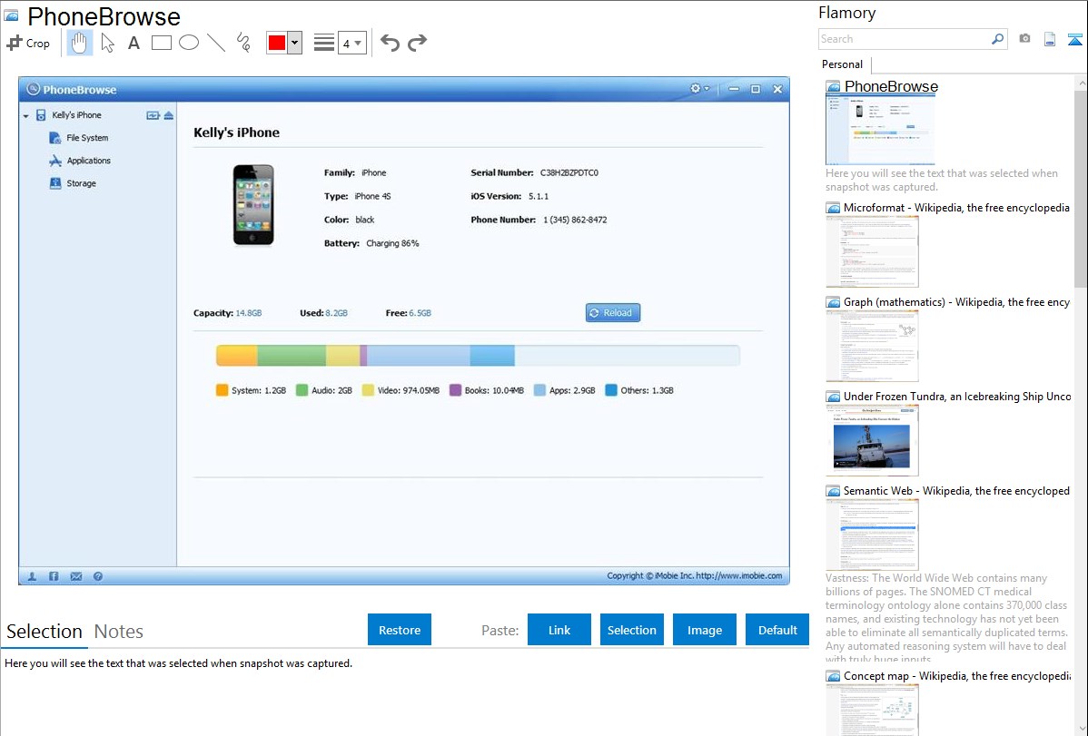Click the orange System legend swatch
Image resolution: width=1088 pixels, height=736 pixels.
[x=222, y=390]
